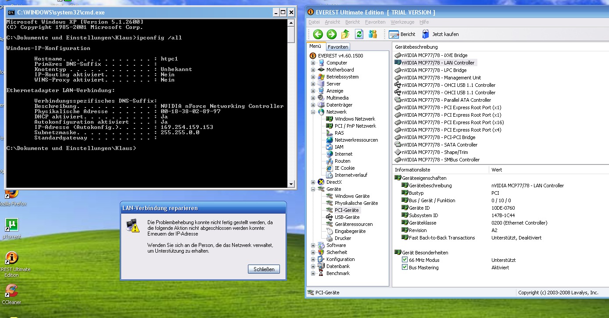Collapse the Geräte tree node
609x318 pixels.
[313, 189]
